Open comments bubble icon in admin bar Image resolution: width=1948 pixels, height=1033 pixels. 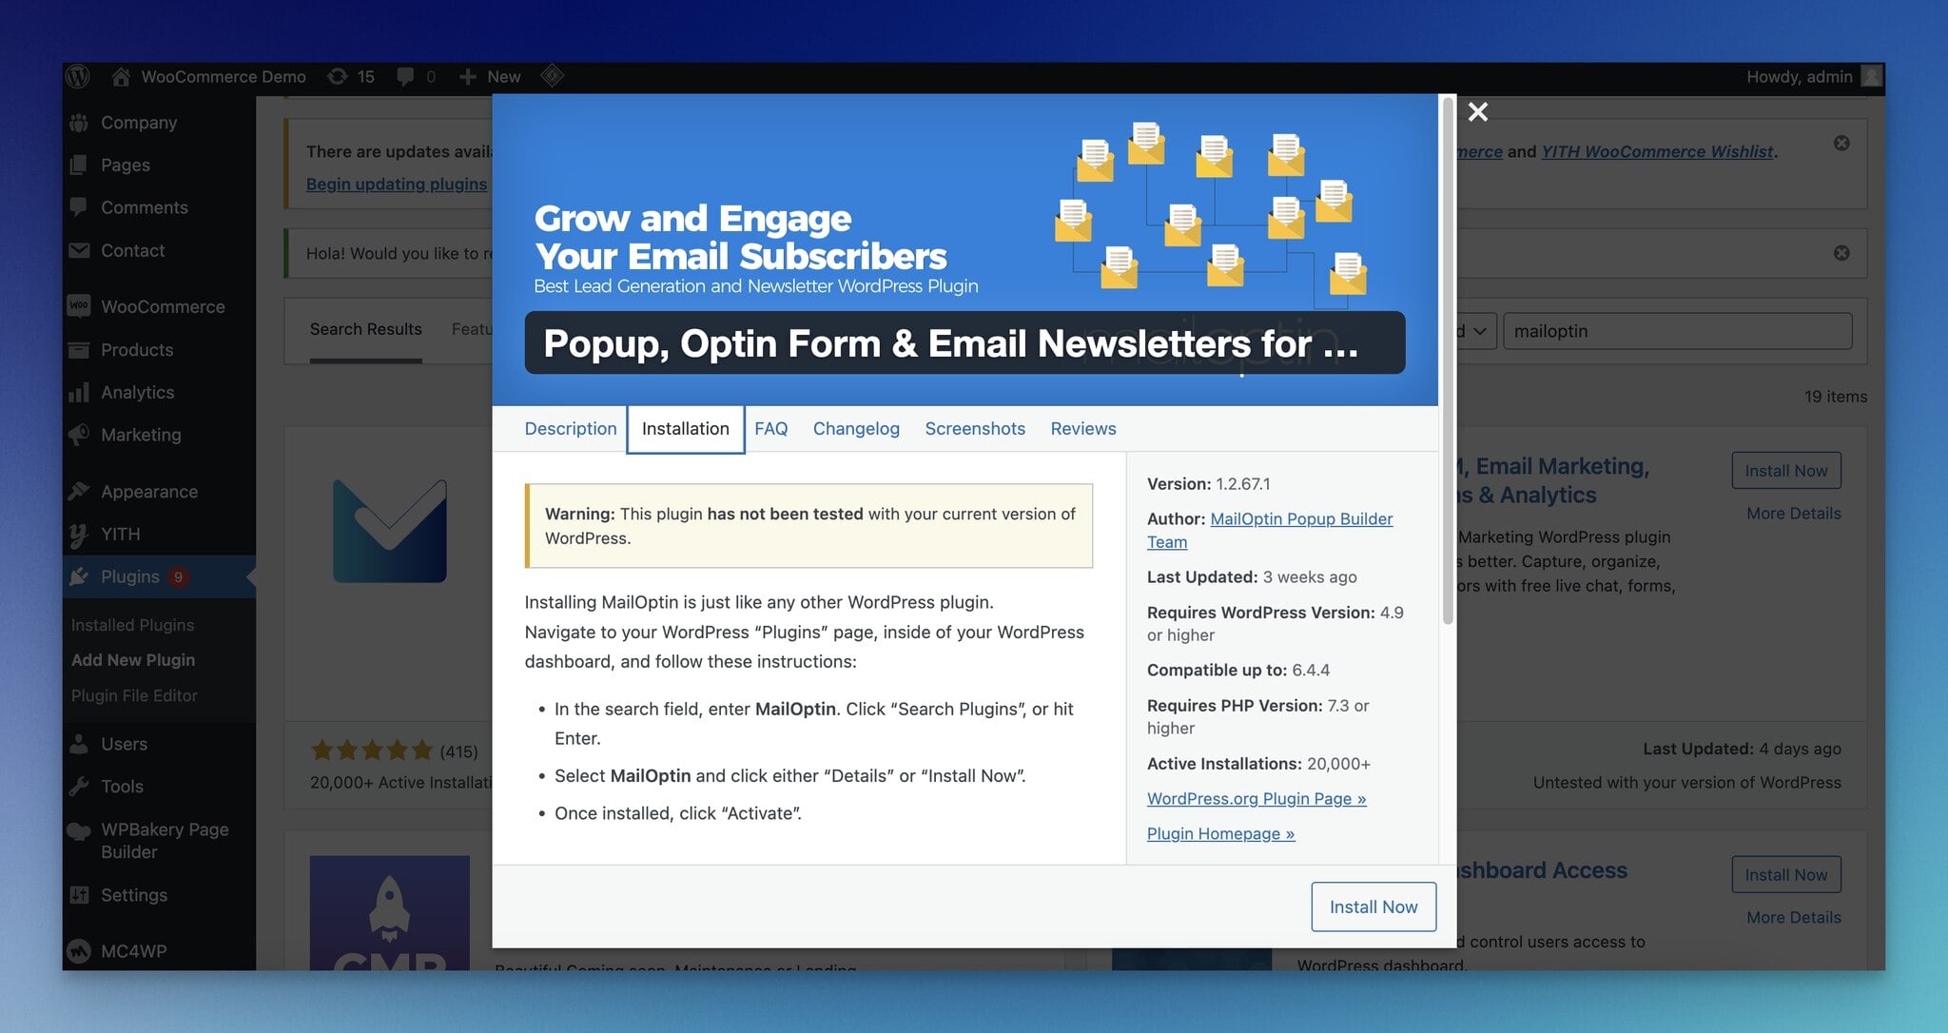pos(405,76)
